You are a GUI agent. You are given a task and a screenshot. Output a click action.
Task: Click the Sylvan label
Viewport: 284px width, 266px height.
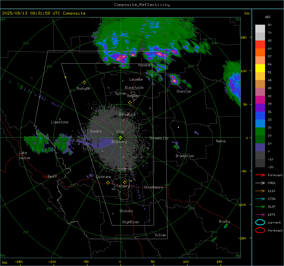click(x=121, y=93)
